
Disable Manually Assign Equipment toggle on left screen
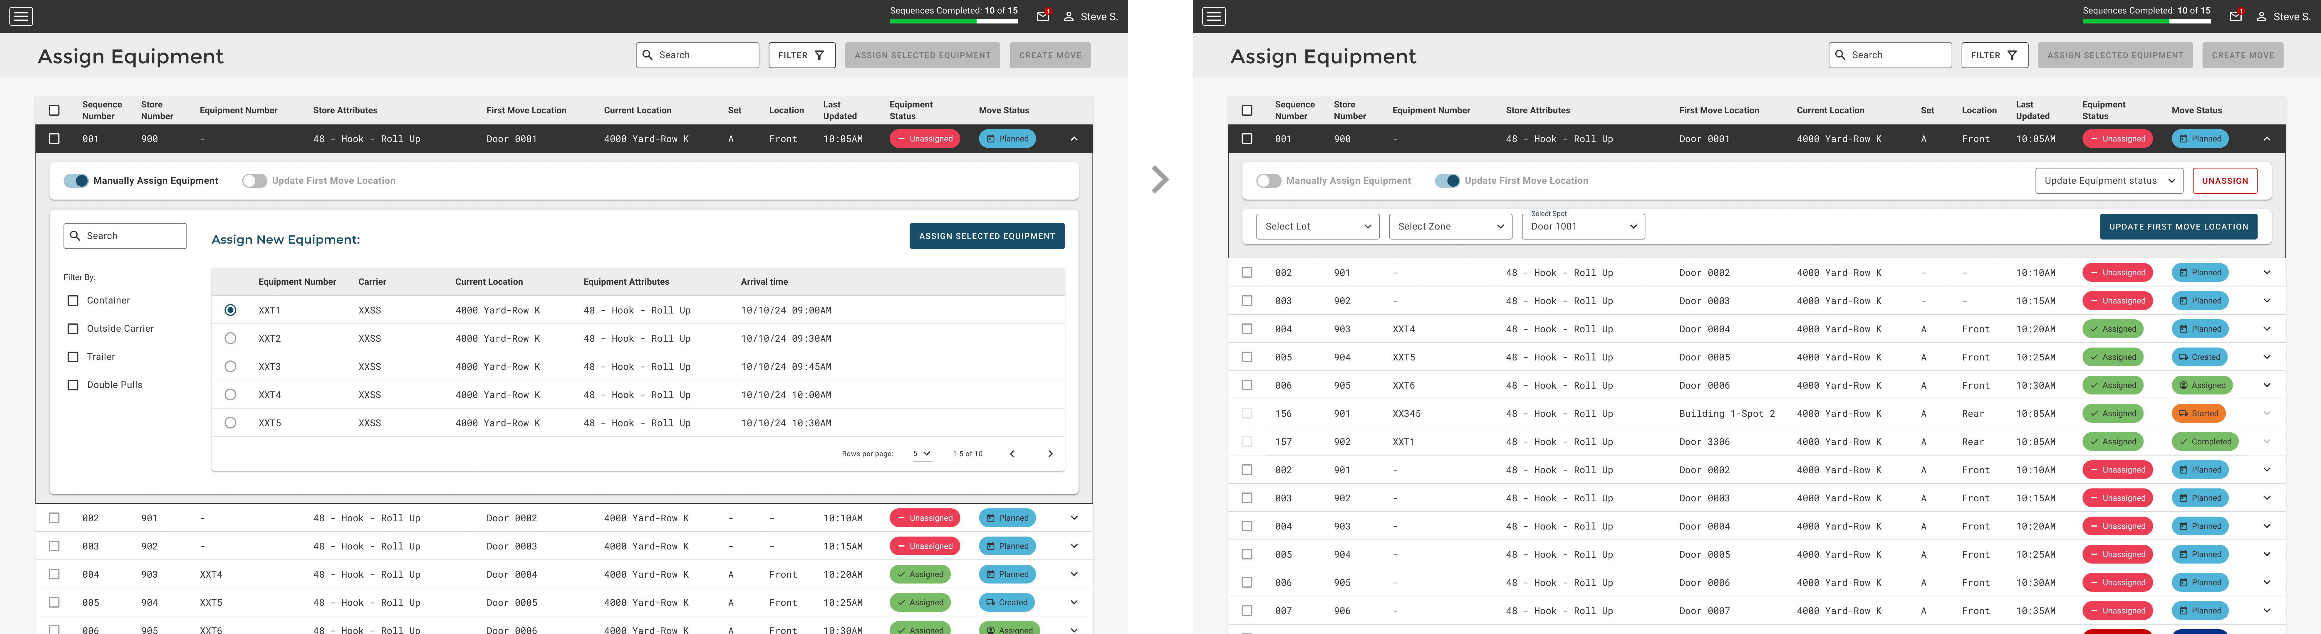76,181
